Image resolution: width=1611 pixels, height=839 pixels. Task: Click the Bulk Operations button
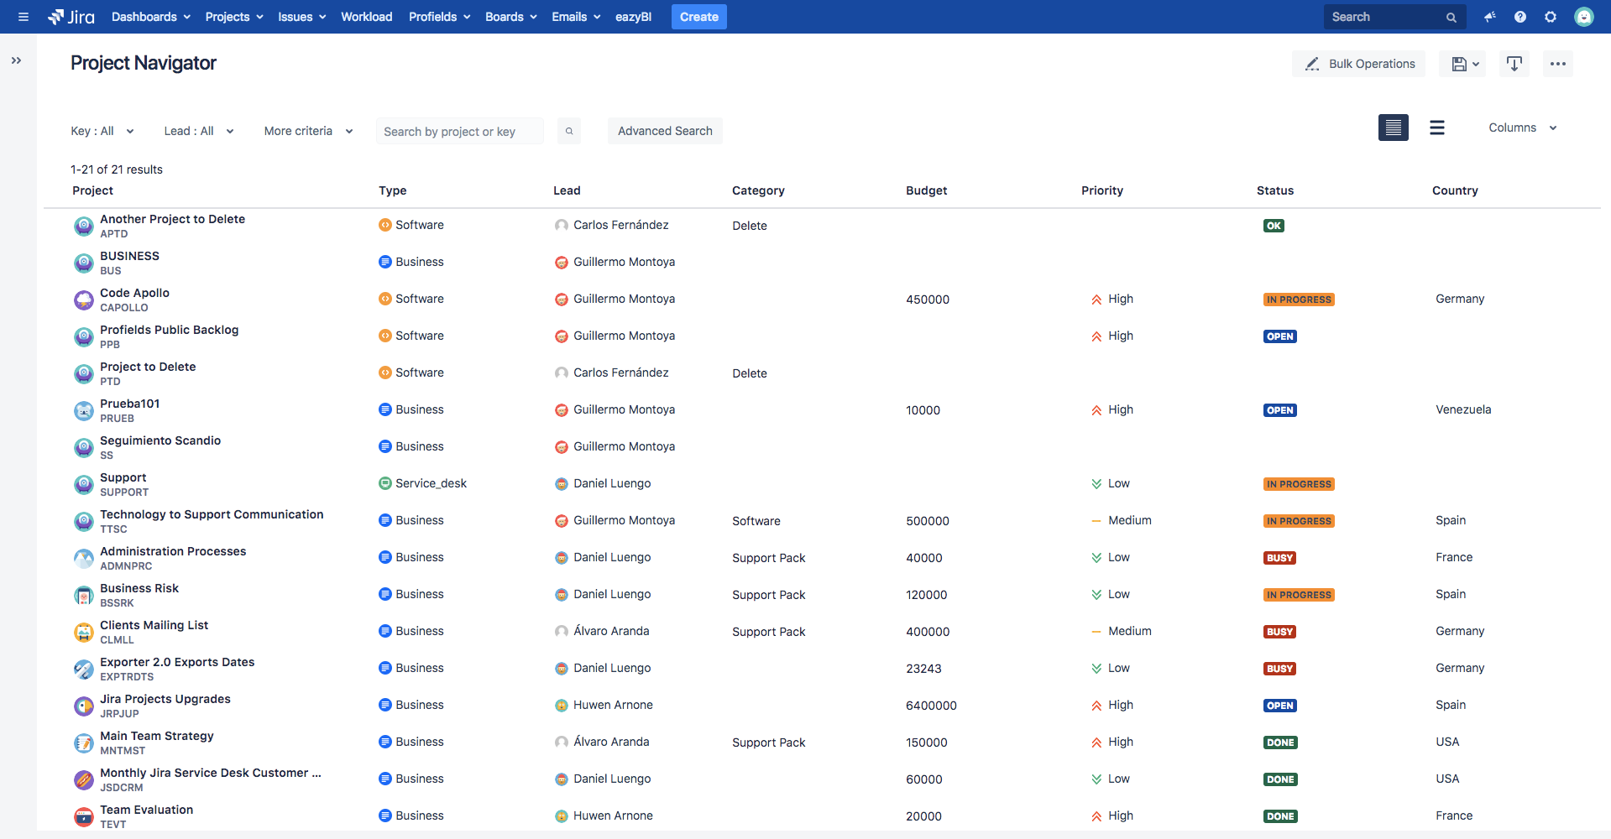coord(1358,64)
